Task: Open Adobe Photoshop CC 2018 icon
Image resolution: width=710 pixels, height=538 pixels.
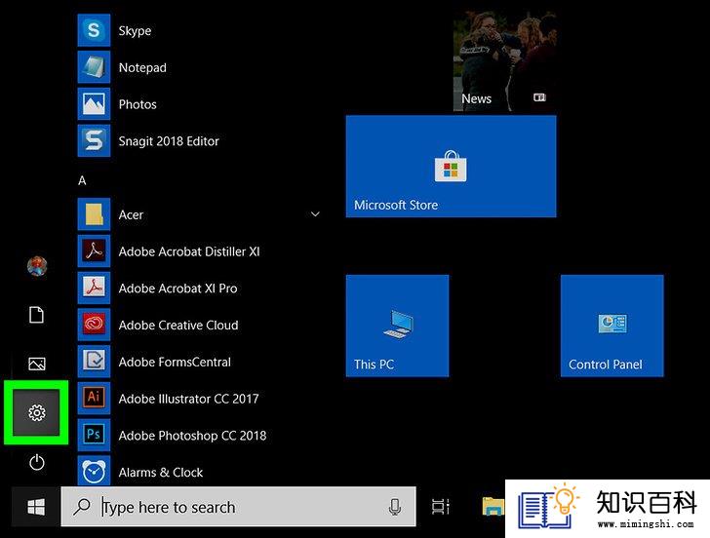Action: (94, 435)
